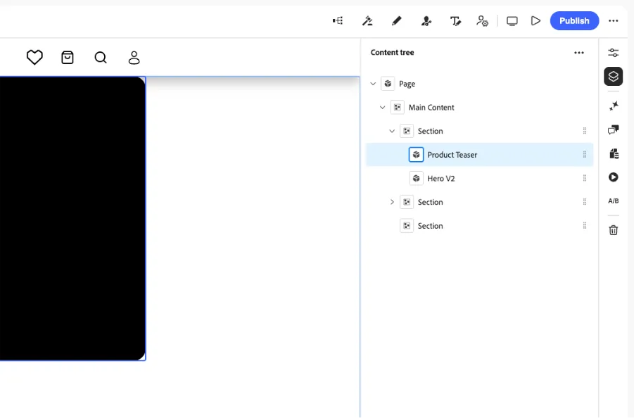Image resolution: width=634 pixels, height=418 pixels.
Task: Click the heart wishlist icon
Action: click(x=34, y=57)
